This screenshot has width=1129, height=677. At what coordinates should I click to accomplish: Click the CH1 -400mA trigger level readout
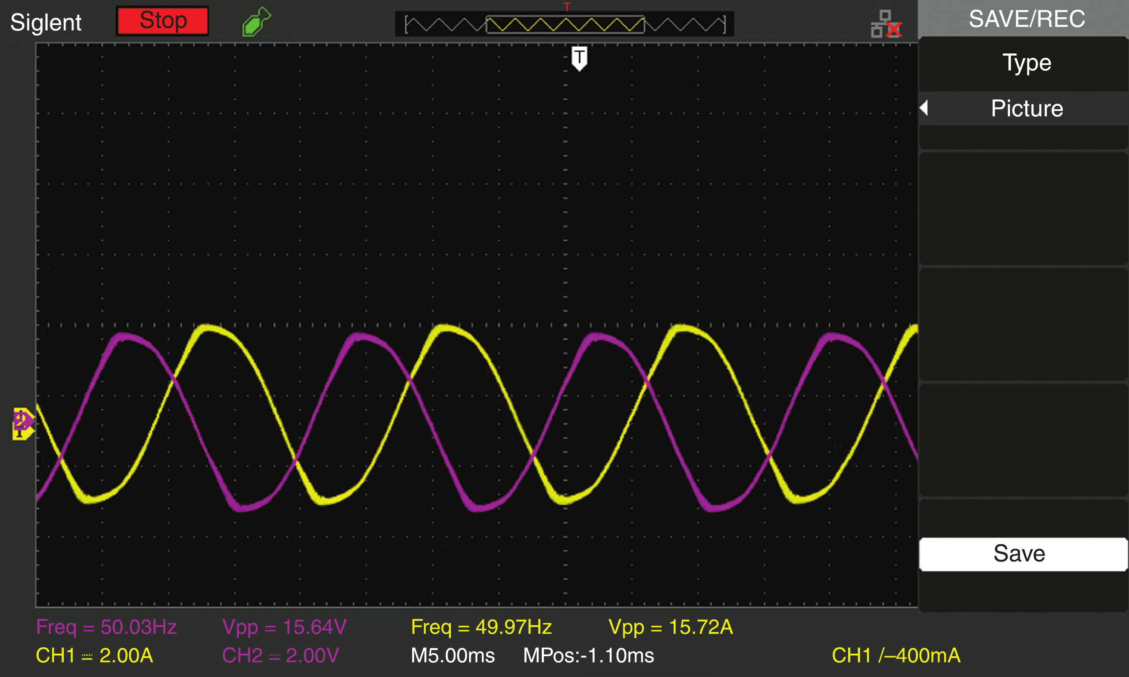tap(896, 655)
